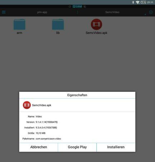Open the windows manager icon beside Lokal
This screenshot has height=162, width=155.
[85, 6]
